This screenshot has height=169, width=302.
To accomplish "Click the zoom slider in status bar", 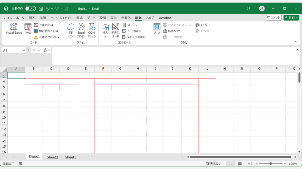I will click(x=271, y=164).
